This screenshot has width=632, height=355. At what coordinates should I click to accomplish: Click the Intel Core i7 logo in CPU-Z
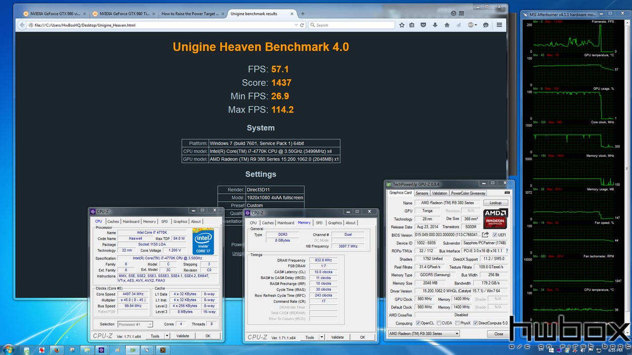203,241
